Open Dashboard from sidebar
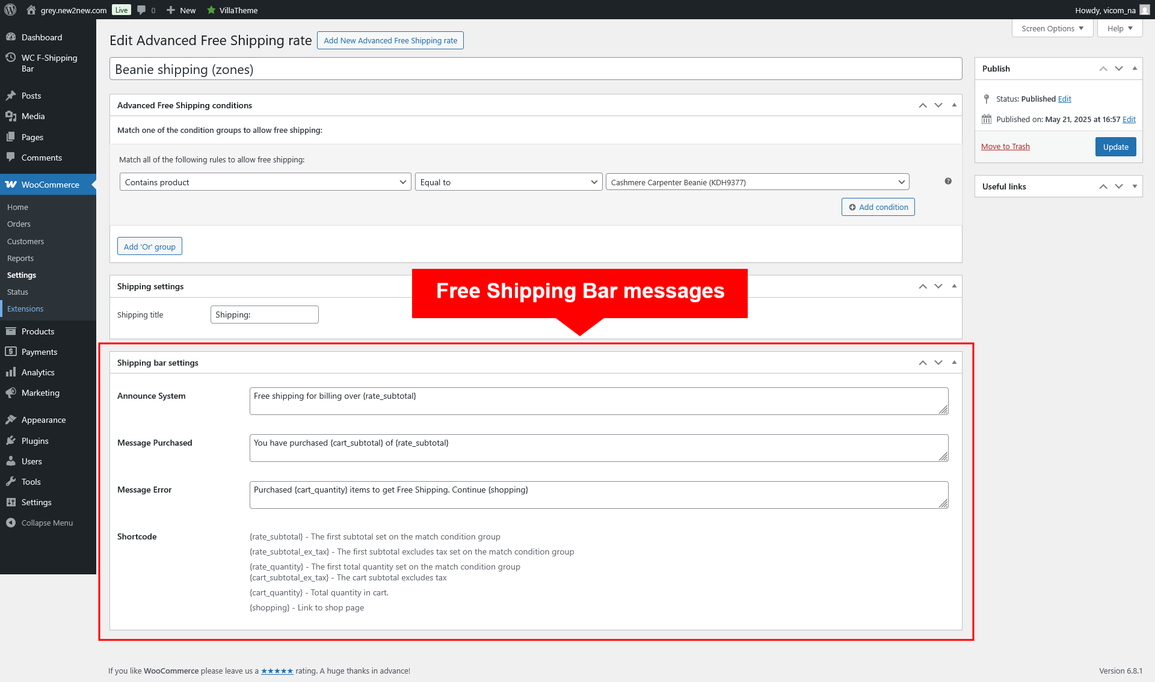 (42, 37)
